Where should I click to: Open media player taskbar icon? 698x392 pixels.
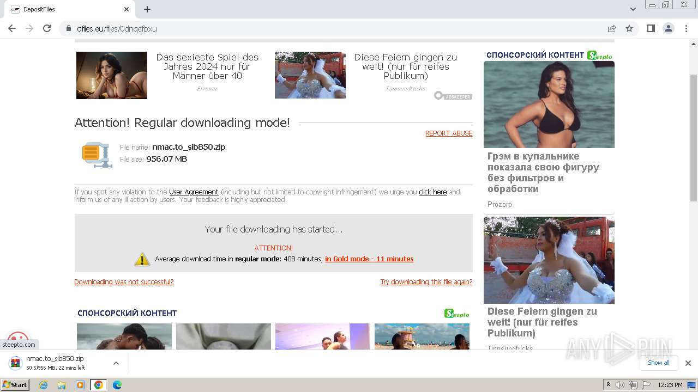pyautogui.click(x=80, y=385)
